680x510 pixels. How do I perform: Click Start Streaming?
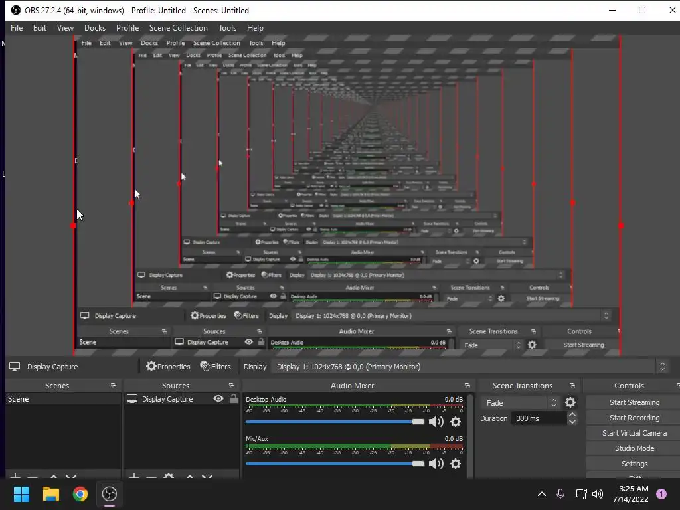(x=634, y=402)
